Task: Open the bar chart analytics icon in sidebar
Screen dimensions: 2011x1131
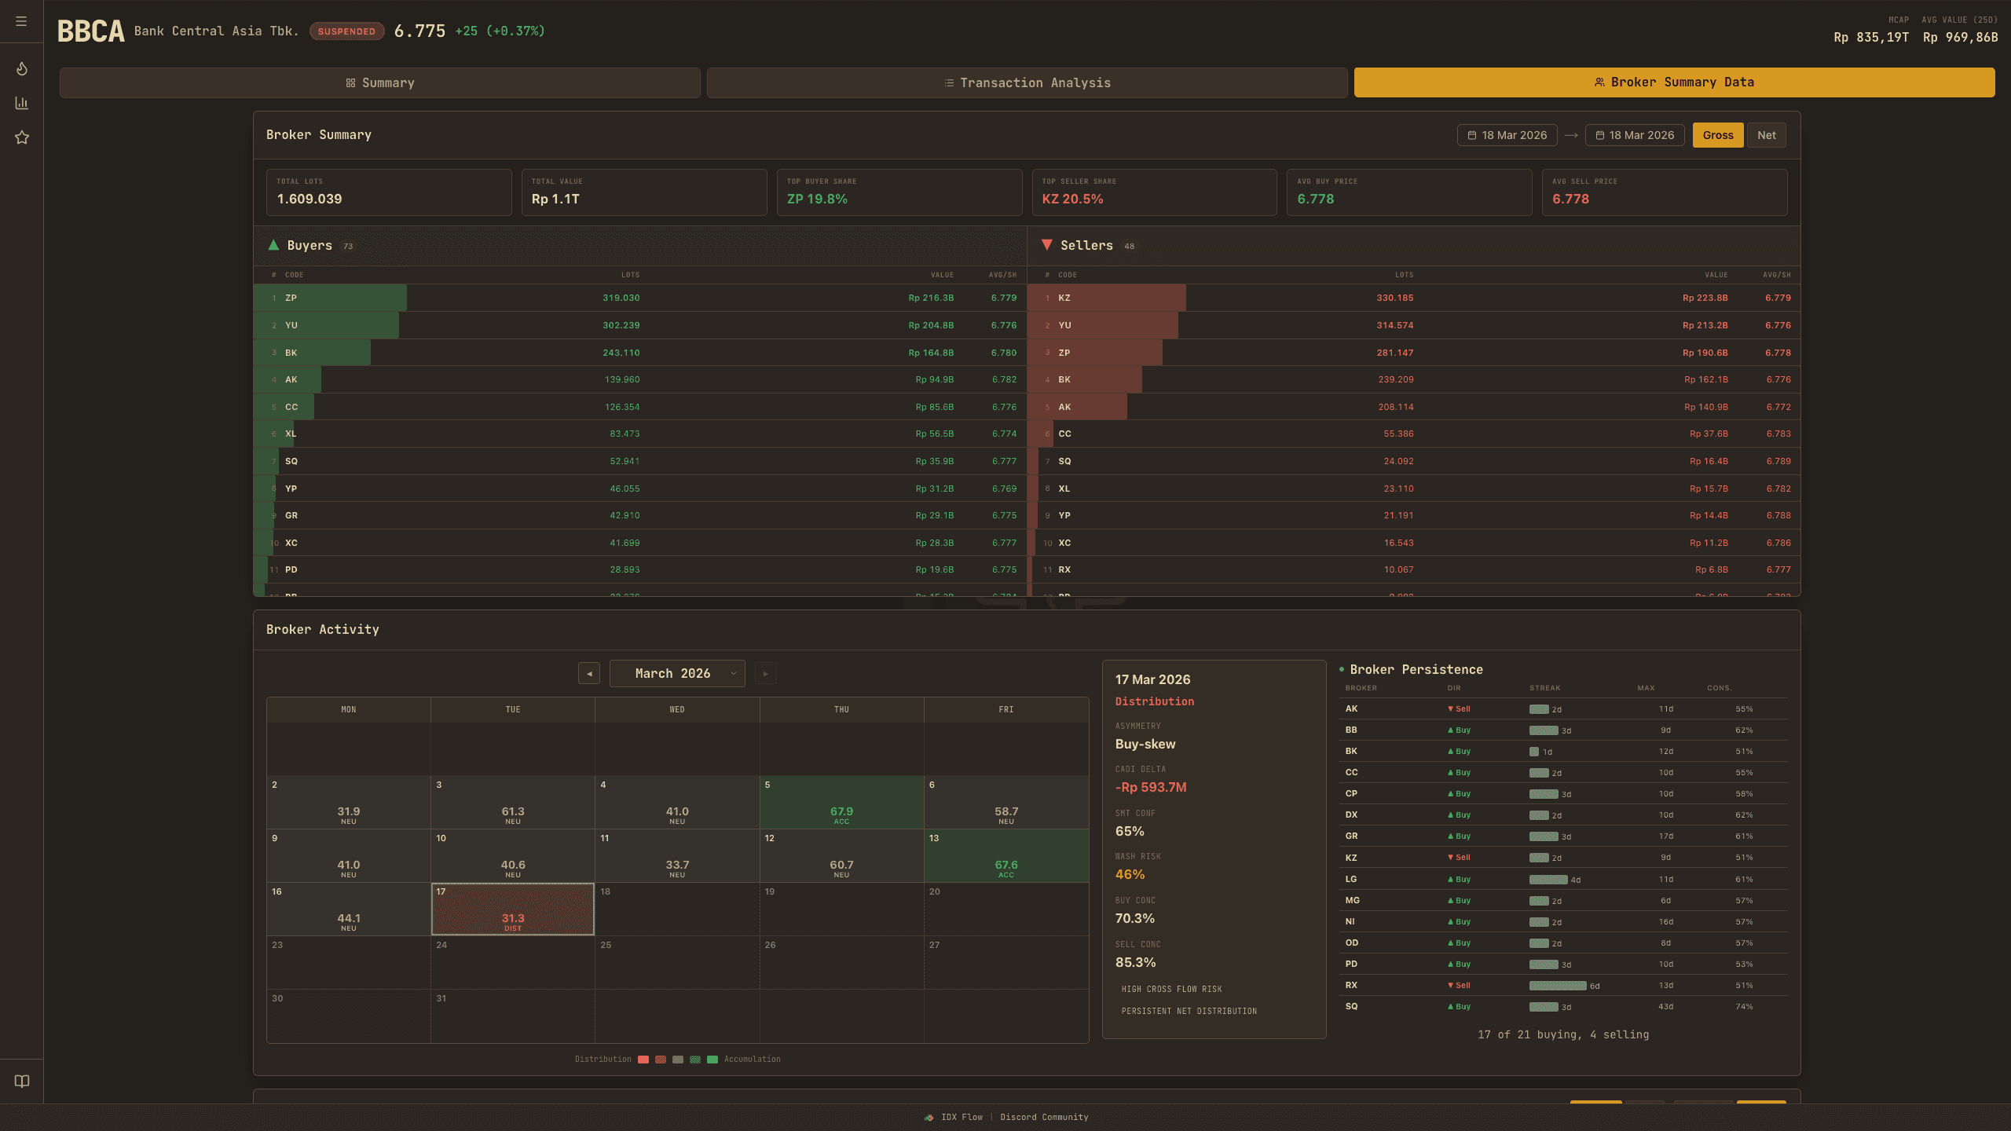Action: coord(21,103)
